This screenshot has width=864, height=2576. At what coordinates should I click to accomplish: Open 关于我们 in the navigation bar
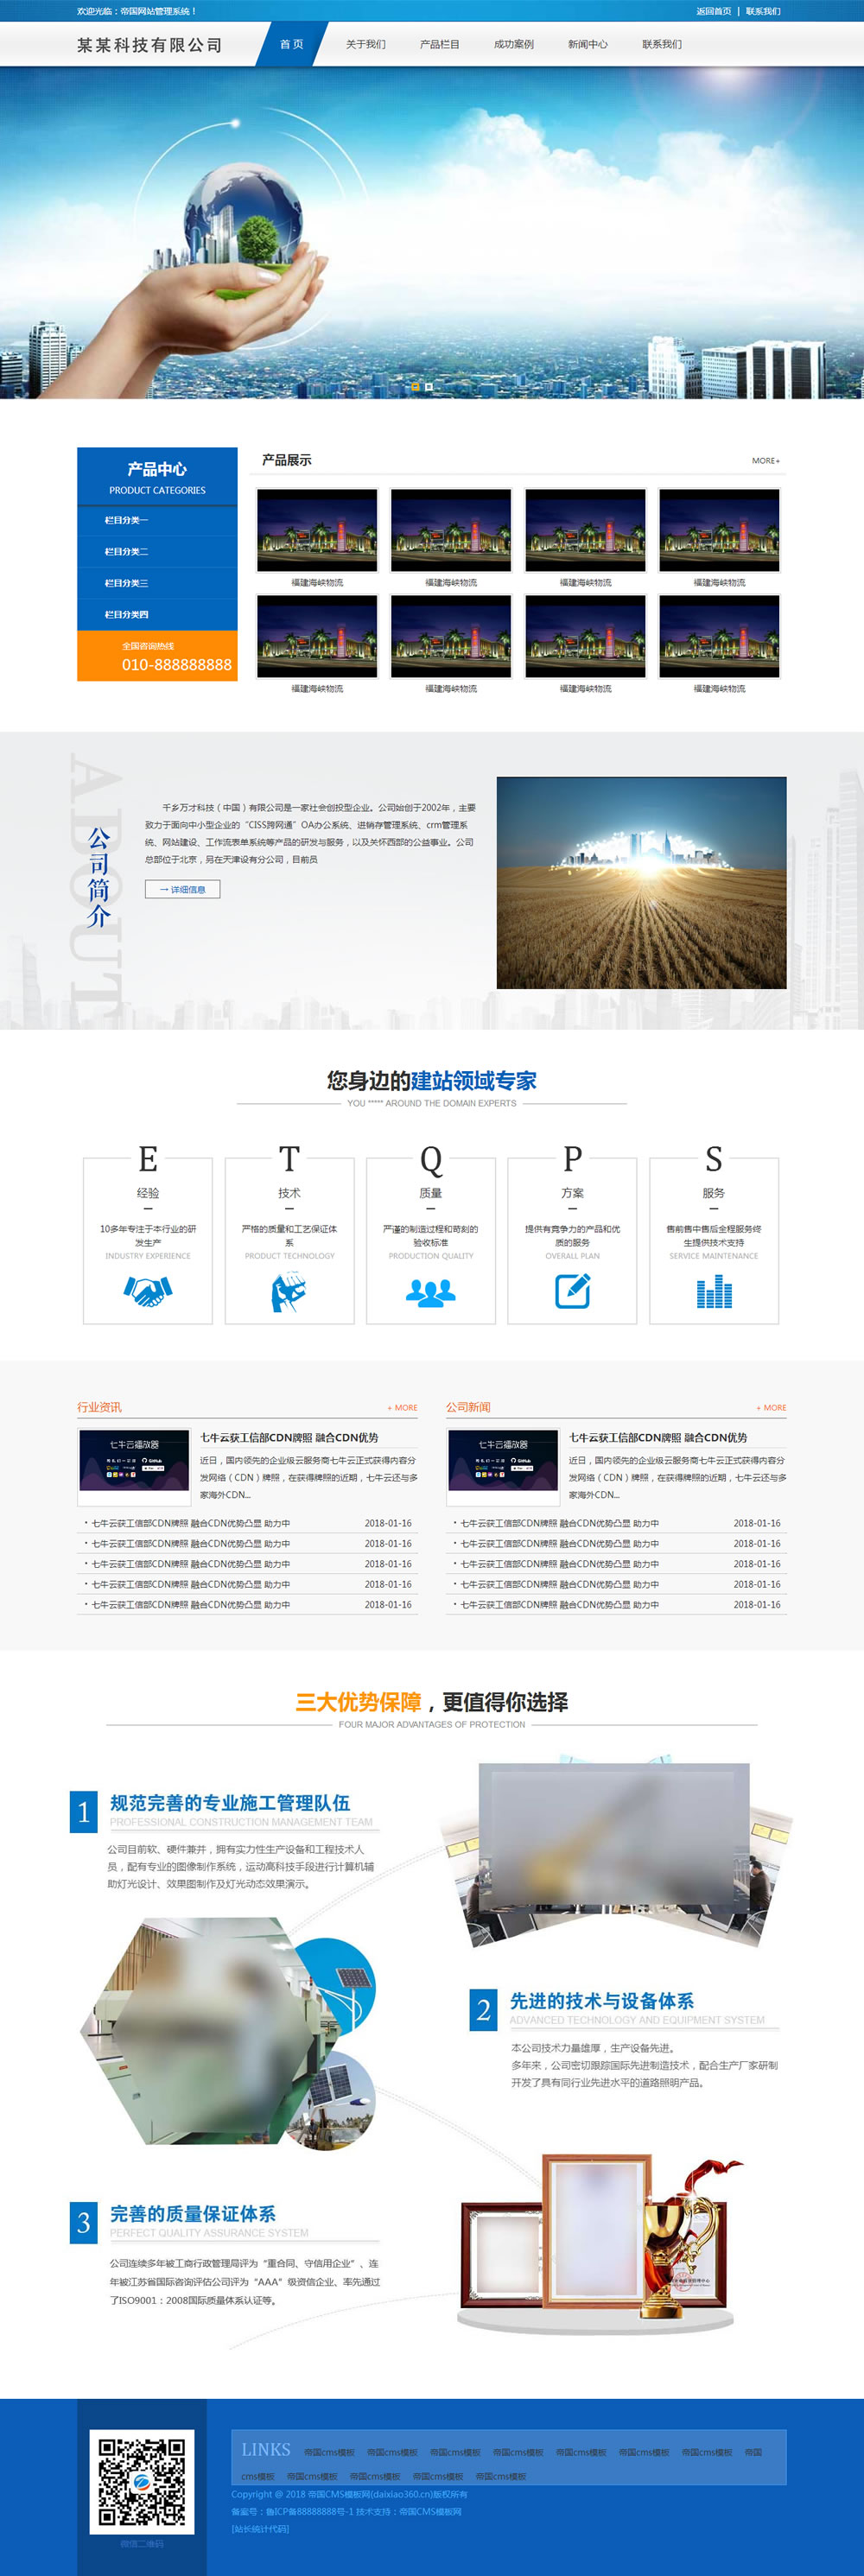pyautogui.click(x=366, y=44)
